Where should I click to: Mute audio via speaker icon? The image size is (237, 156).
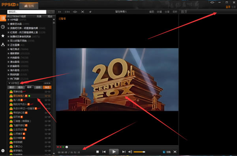pos(130,152)
